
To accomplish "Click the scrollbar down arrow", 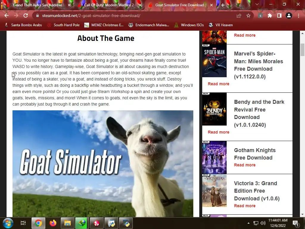I will pos(302,215).
